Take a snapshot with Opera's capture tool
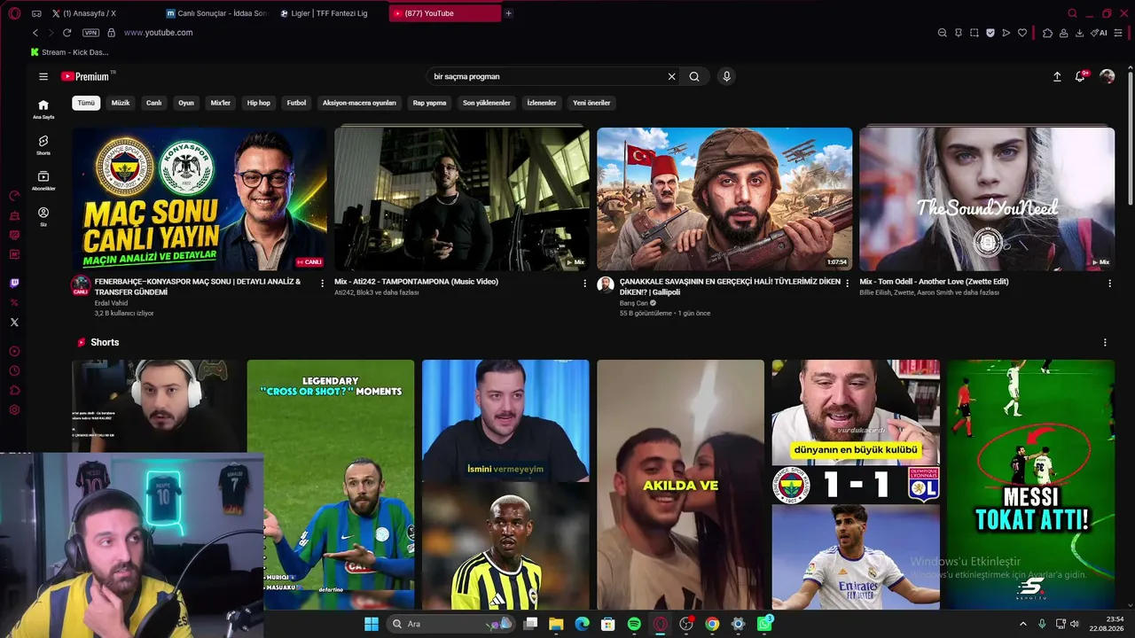Screen dimensions: 1135x638 point(974,33)
